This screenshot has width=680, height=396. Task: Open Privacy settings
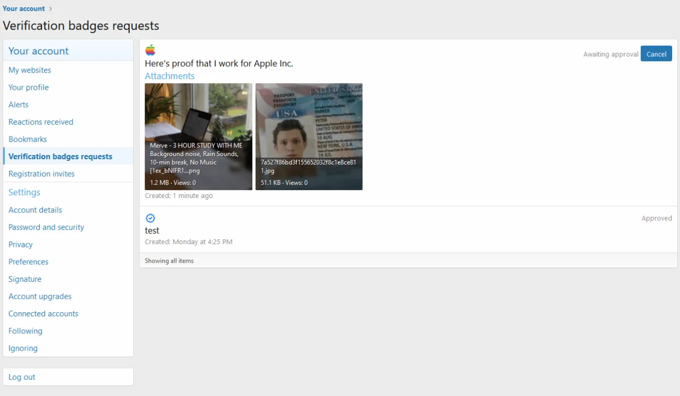coord(20,244)
